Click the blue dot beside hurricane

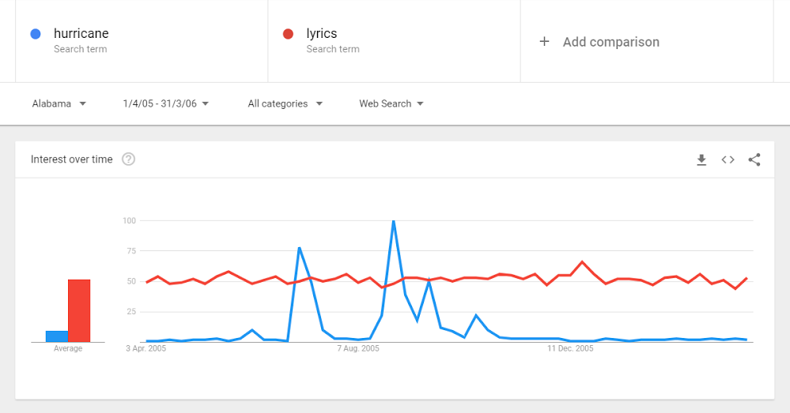pyautogui.click(x=36, y=34)
